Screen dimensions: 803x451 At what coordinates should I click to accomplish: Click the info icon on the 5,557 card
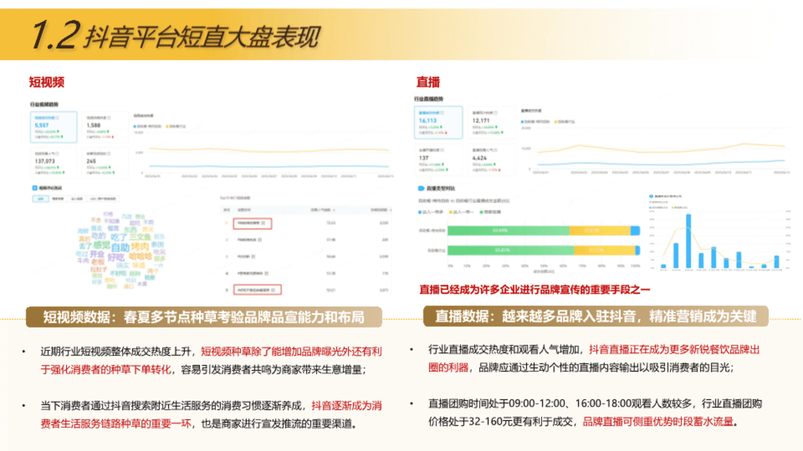coord(57,118)
